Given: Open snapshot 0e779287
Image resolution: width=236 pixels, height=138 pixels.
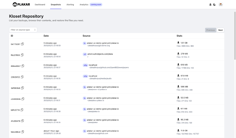Looking at the screenshot, I should pos(15,44).
